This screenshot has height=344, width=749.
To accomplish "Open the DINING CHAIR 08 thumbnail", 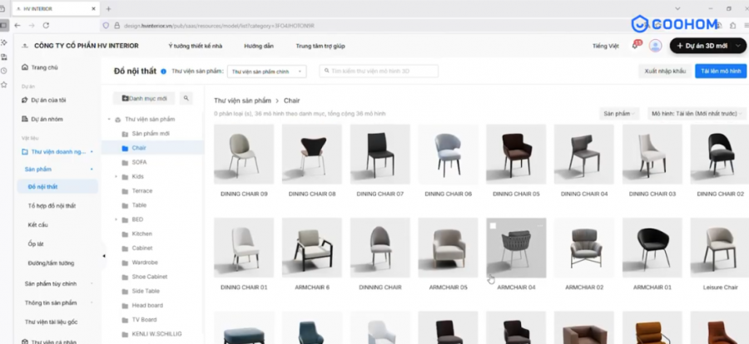I will click(312, 154).
